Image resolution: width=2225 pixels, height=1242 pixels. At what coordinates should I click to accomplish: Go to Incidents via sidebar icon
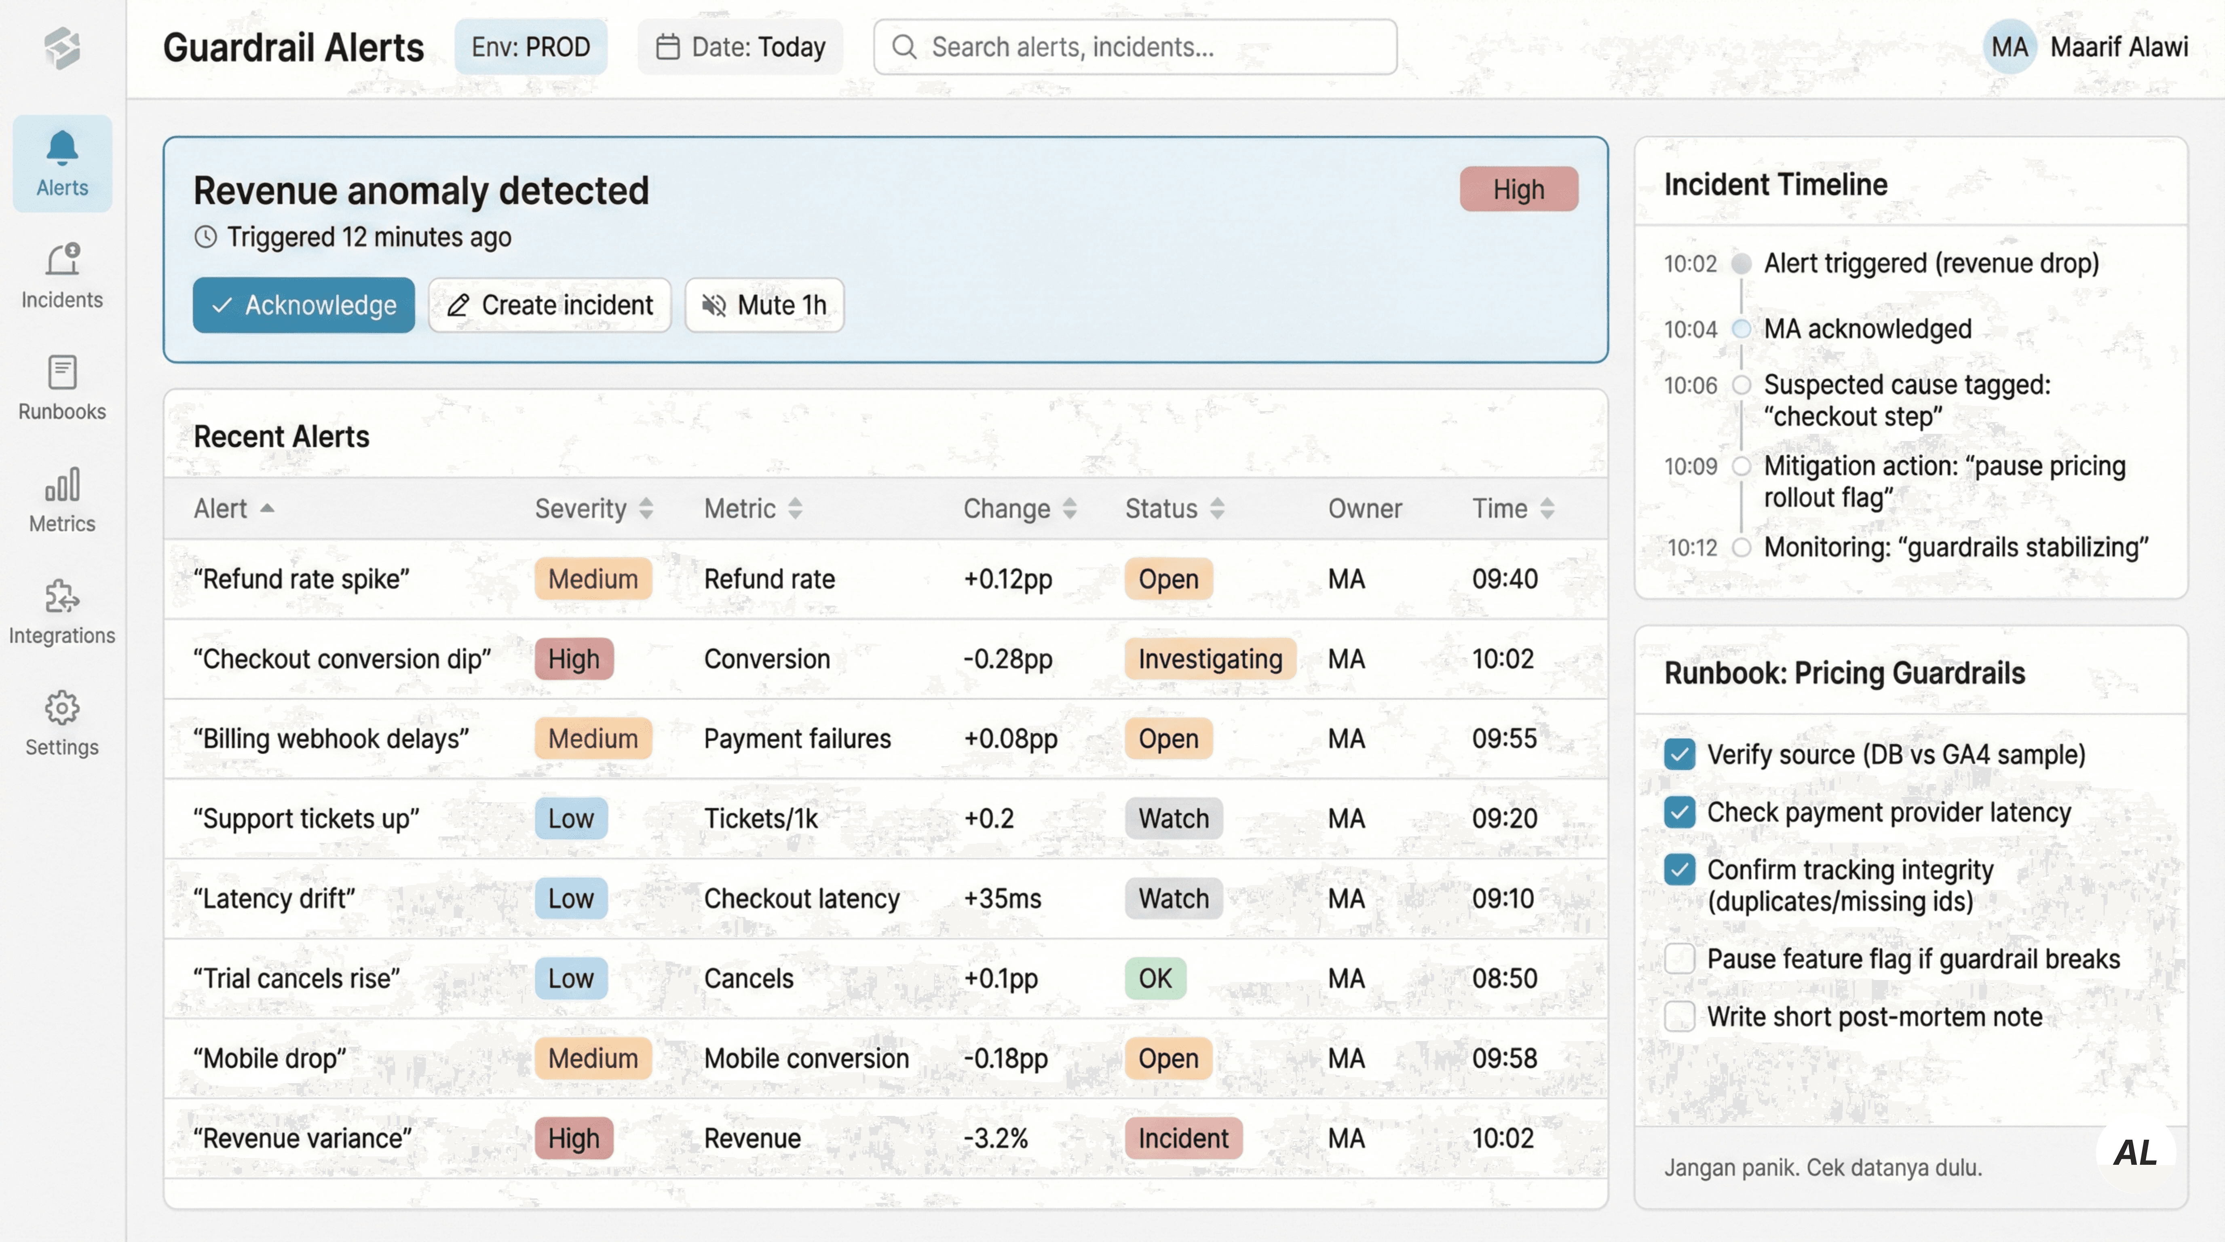[x=62, y=260]
